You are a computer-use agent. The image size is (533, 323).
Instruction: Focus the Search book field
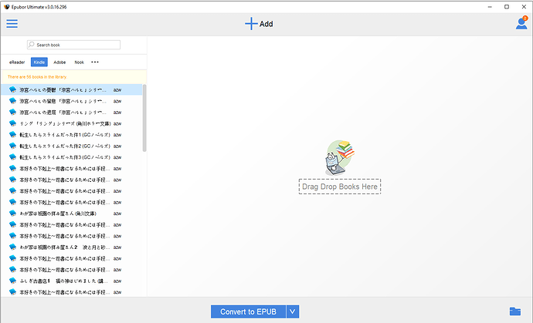[73, 45]
